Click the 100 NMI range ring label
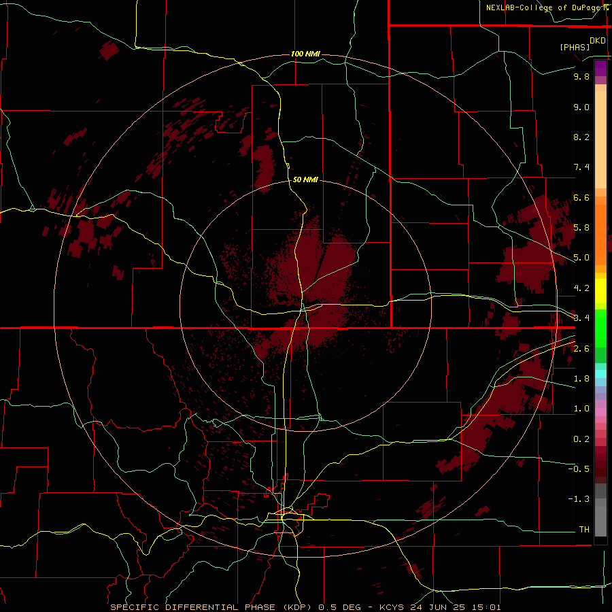The height and width of the screenshot is (612, 612). point(305,54)
